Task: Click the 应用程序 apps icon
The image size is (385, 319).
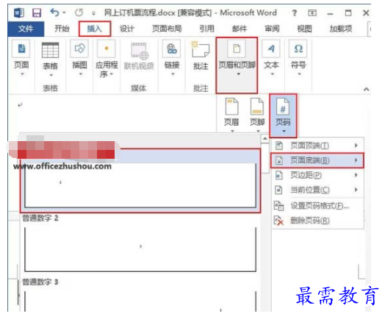Action: coord(107,49)
